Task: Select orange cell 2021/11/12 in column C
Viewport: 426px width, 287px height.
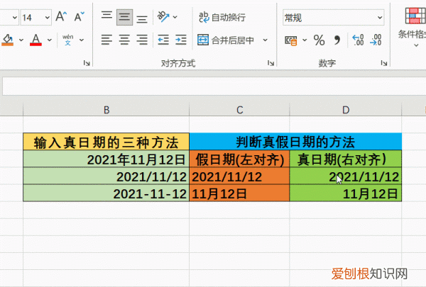Action: pyautogui.click(x=239, y=176)
